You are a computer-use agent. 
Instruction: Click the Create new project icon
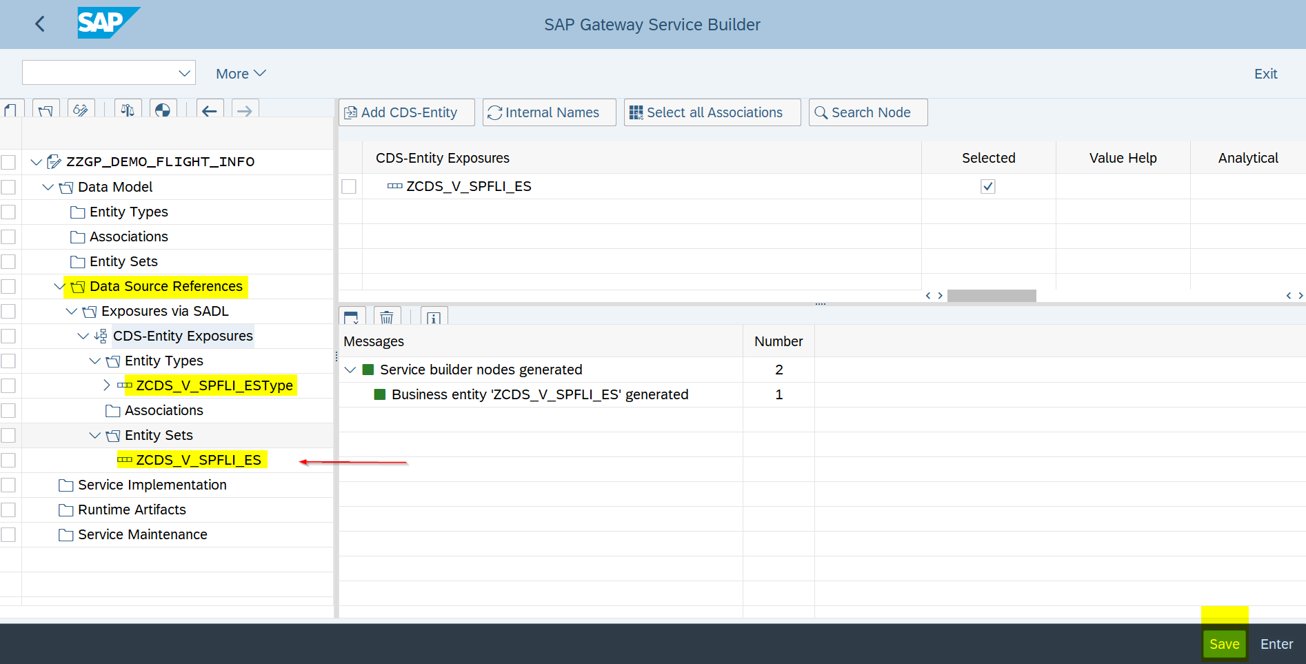pyautogui.click(x=11, y=110)
